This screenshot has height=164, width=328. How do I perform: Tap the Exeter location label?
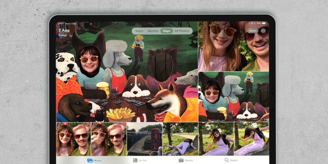pos(62,35)
